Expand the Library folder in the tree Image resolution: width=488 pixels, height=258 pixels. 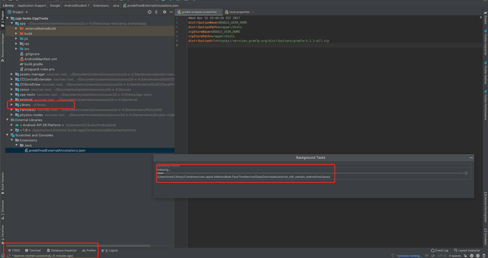pyautogui.click(x=12, y=105)
